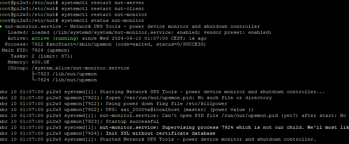This screenshot has width=349, height=144.
Task: Click the 'Init SSL without certificate database' message
Action: 161,133
